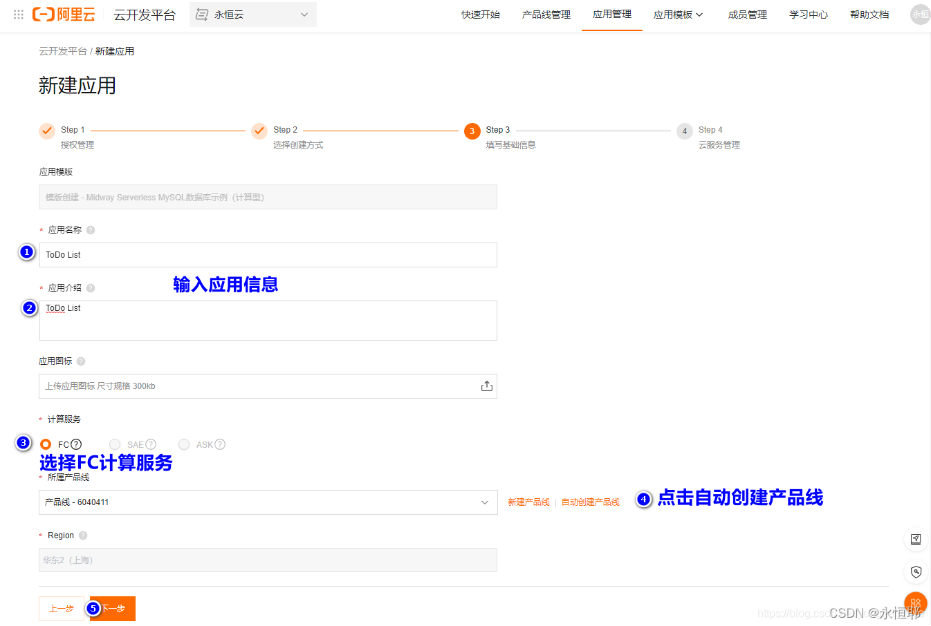Open the app grid launcher icon
The width and height of the screenshot is (931, 626).
[19, 15]
